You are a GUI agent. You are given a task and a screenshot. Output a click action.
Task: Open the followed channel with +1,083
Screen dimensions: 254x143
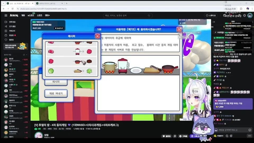tap(16, 81)
